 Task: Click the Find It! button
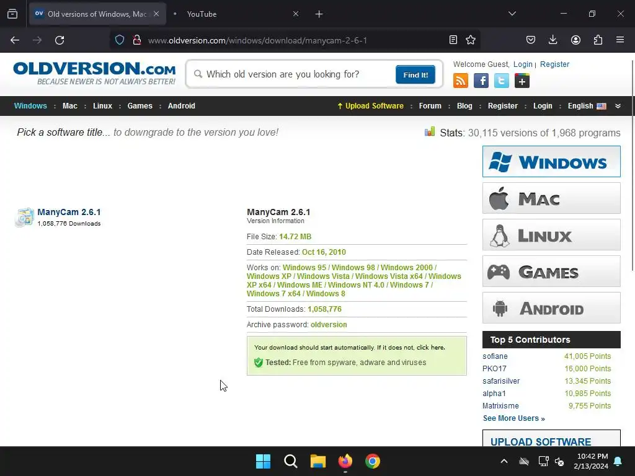[415, 75]
